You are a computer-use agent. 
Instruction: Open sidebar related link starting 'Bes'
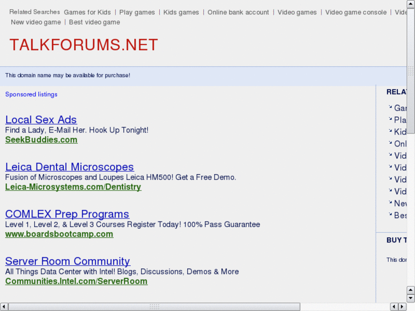coord(400,215)
